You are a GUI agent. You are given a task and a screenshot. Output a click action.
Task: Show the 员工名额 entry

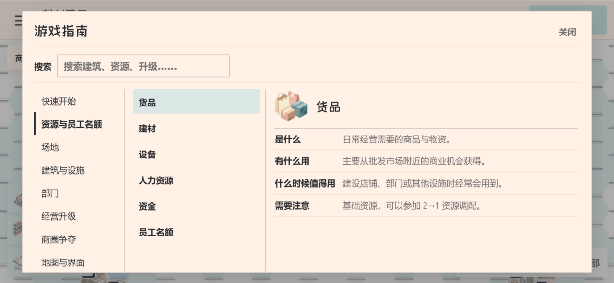click(x=196, y=232)
